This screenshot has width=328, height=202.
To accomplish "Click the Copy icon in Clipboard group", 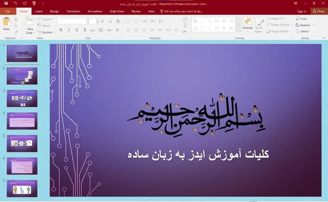I will pyautogui.click(x=16, y=26).
